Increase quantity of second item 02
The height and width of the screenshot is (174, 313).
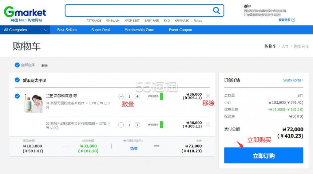point(137,125)
